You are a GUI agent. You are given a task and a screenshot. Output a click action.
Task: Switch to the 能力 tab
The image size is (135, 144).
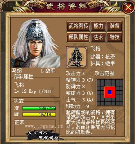click(98, 26)
